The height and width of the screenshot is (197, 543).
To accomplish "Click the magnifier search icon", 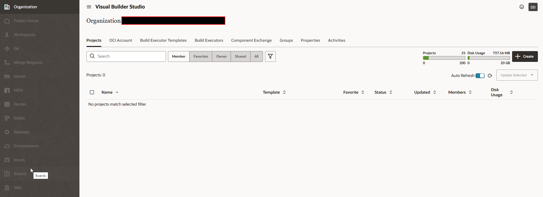I will 92,56.
